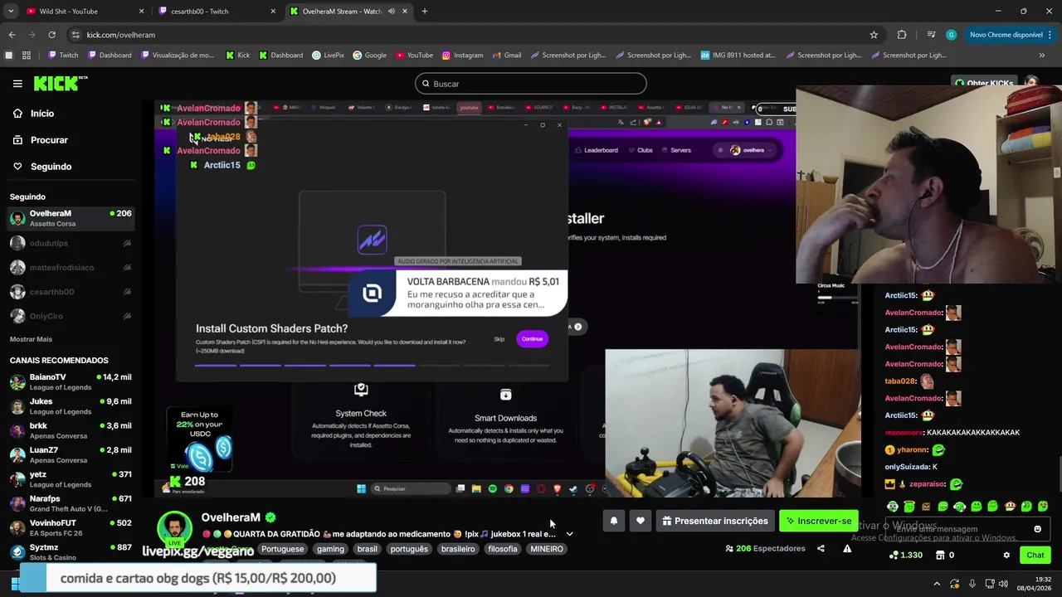Viewport: 1062px width, 597px height.
Task: Show more bookmarks overflow chevron
Action: 1042,56
